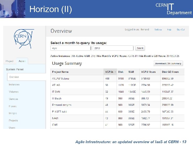Open Services in the sidebar
The image size is (193, 145).
(x=13, y=99)
